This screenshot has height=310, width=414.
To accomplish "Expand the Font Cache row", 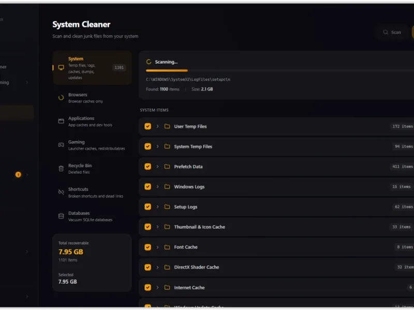I will click(x=158, y=247).
